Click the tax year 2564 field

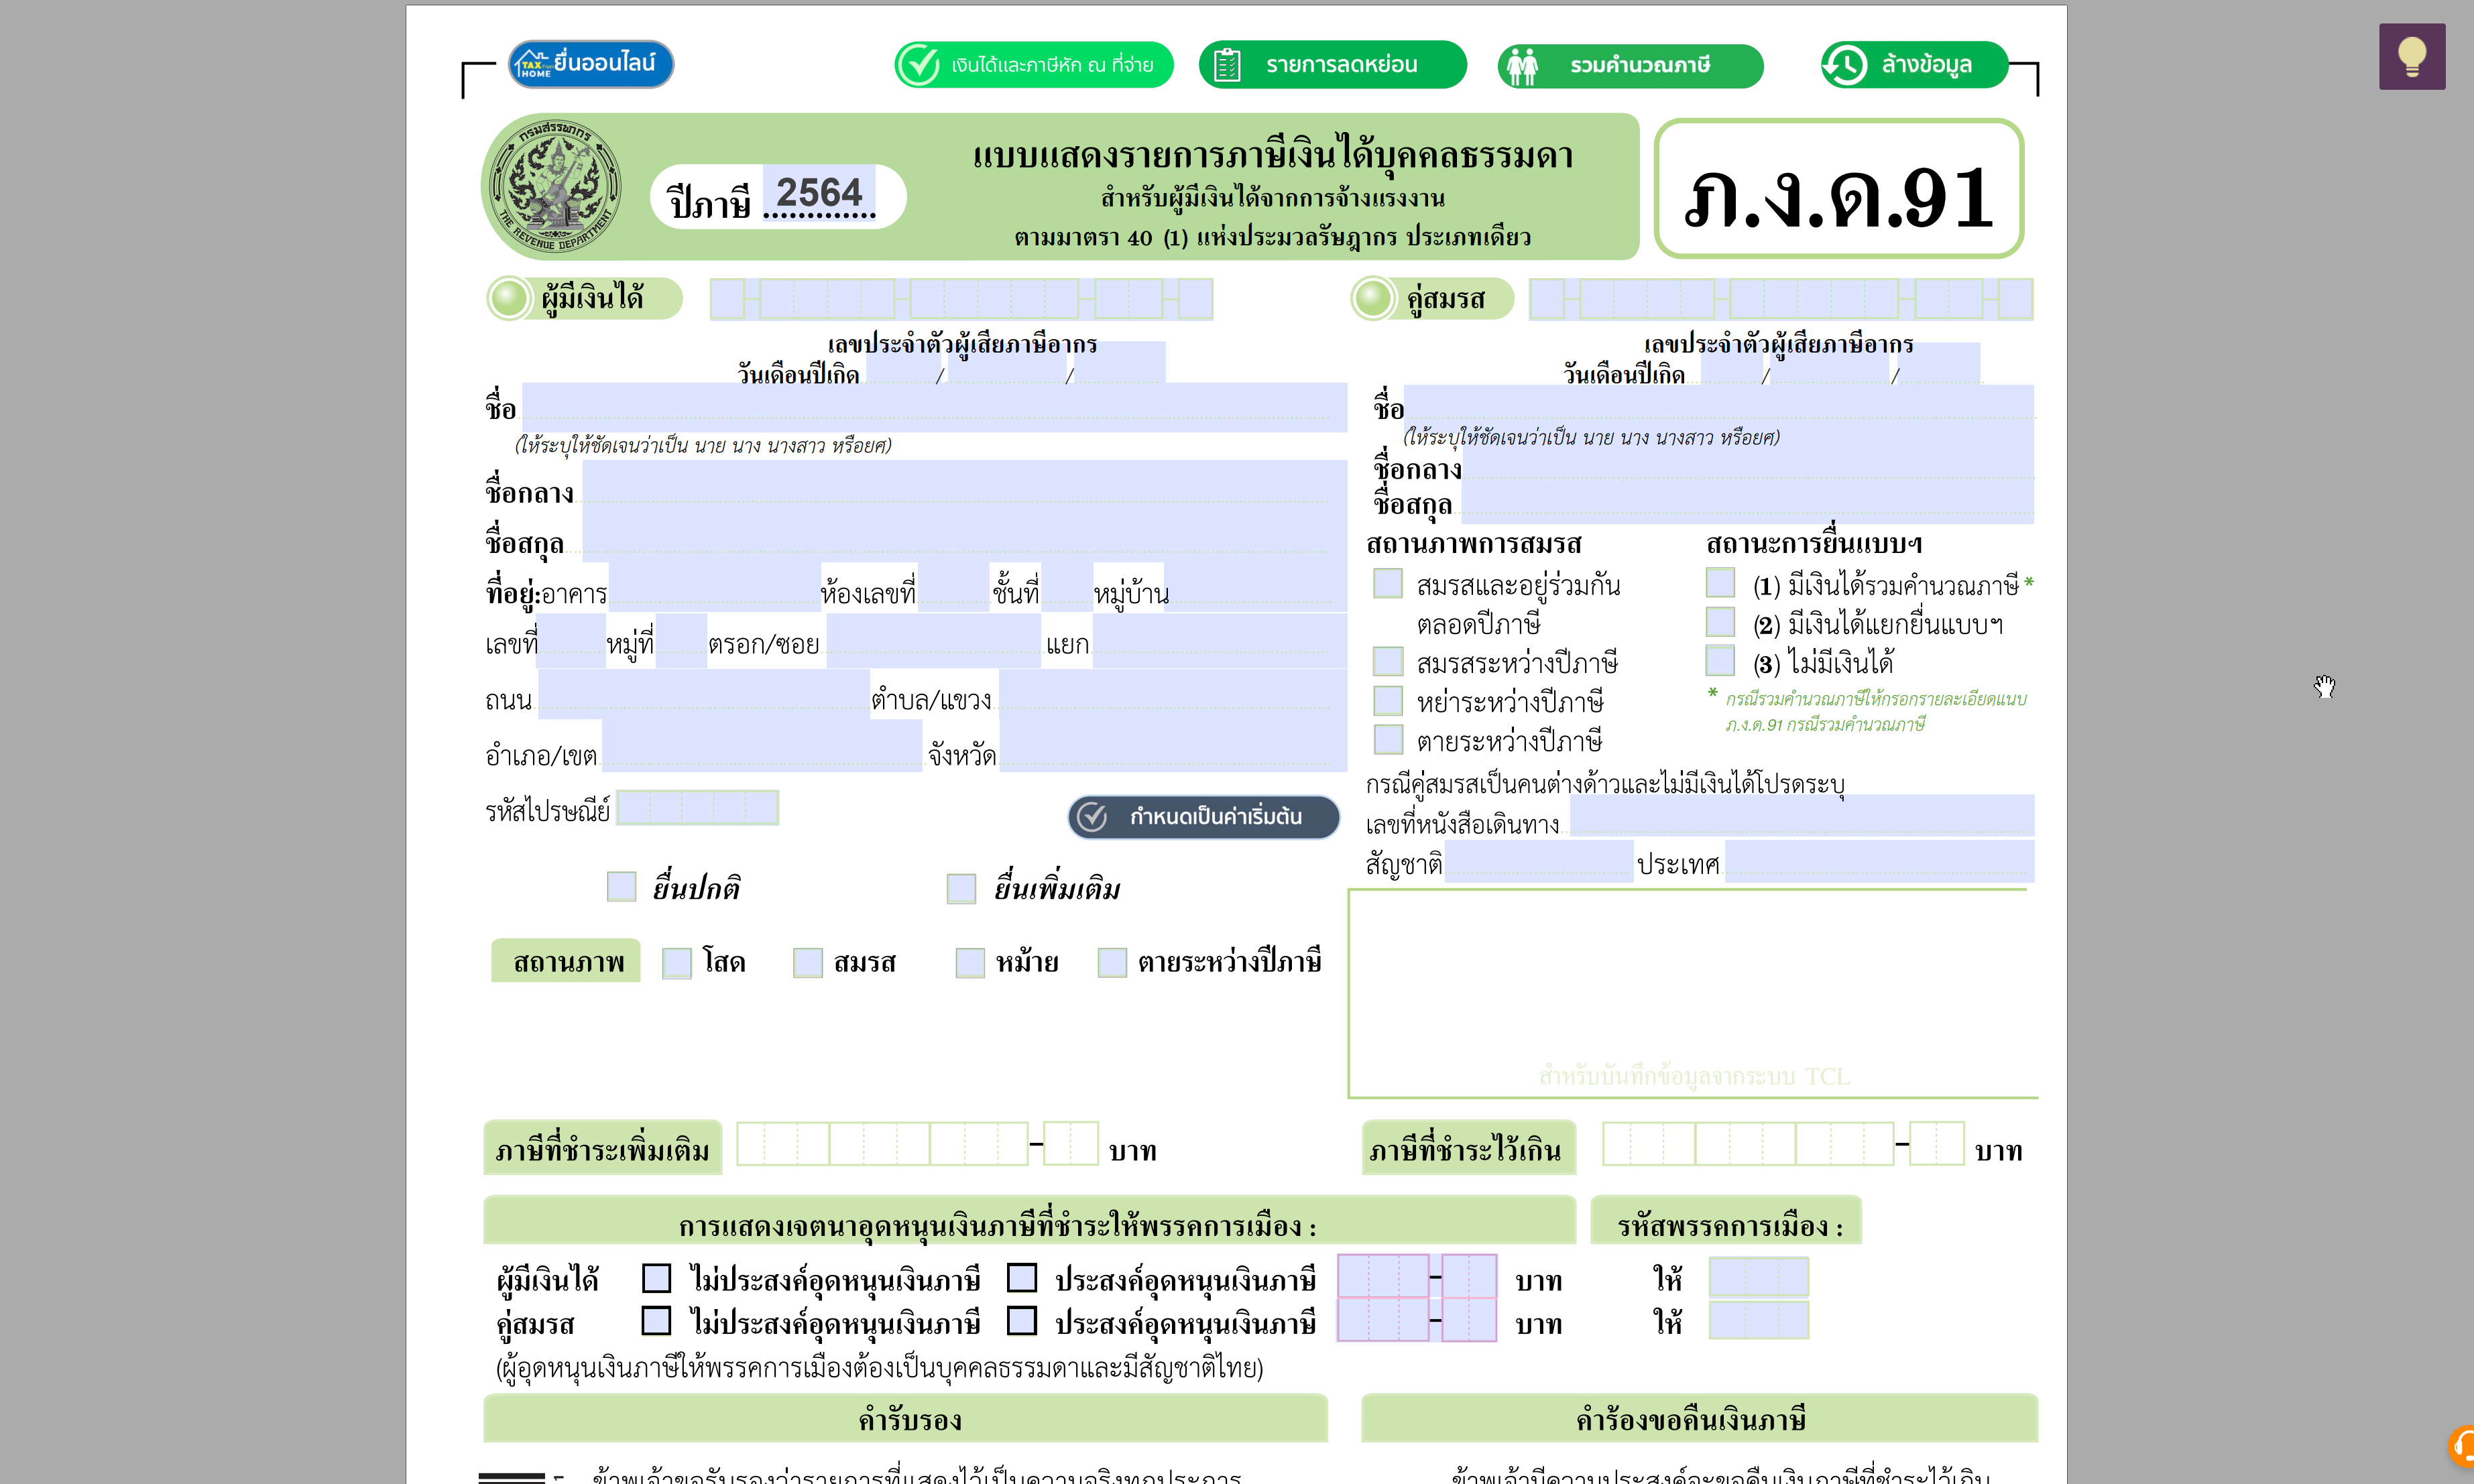tap(819, 193)
